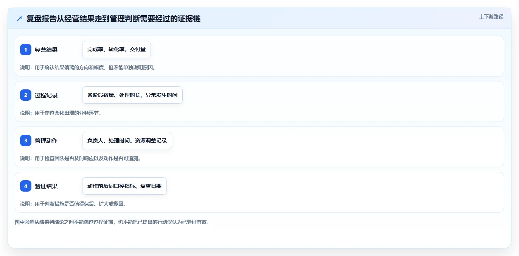Viewport: 519px width, 256px height.
Task: Click the number 3 step badge
Action: pos(26,140)
